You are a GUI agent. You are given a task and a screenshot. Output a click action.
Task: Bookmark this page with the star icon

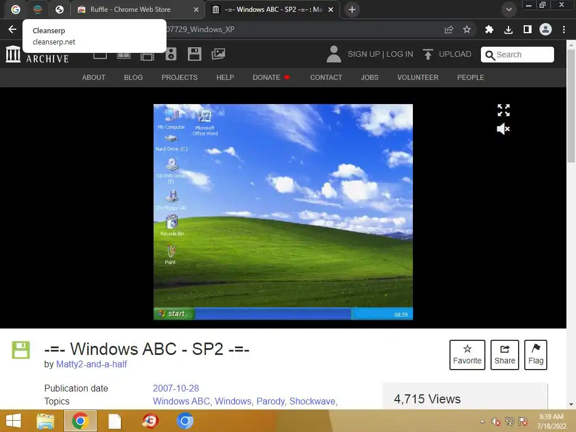(x=467, y=29)
